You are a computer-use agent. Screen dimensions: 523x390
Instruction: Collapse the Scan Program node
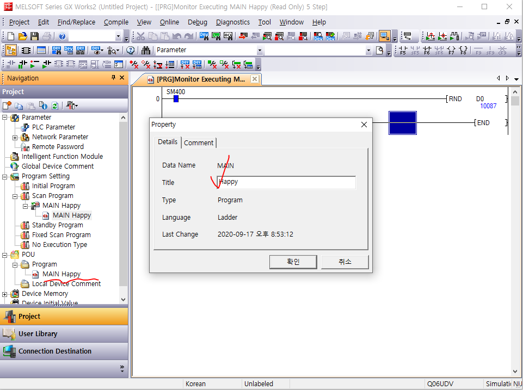point(15,196)
